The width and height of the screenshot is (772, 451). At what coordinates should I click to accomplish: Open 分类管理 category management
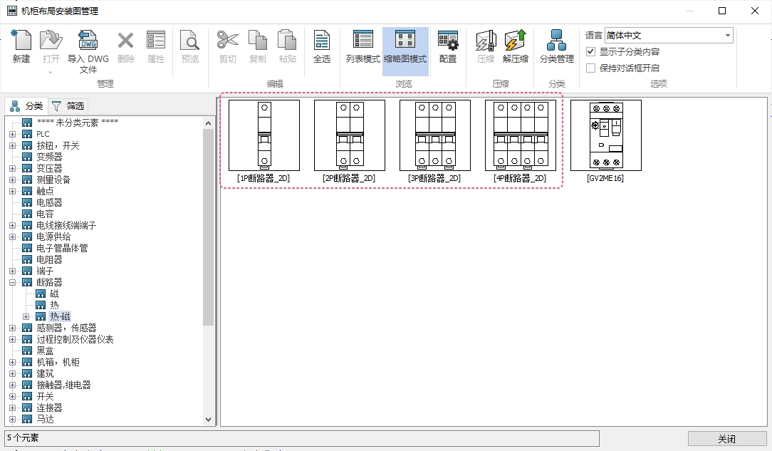[556, 43]
